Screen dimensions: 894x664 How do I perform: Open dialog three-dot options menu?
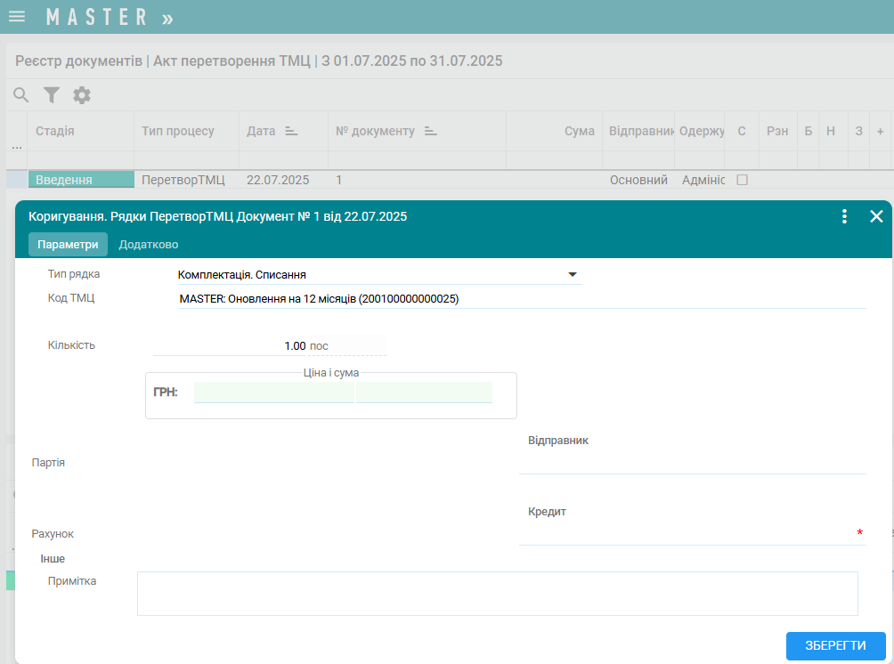pos(844,216)
